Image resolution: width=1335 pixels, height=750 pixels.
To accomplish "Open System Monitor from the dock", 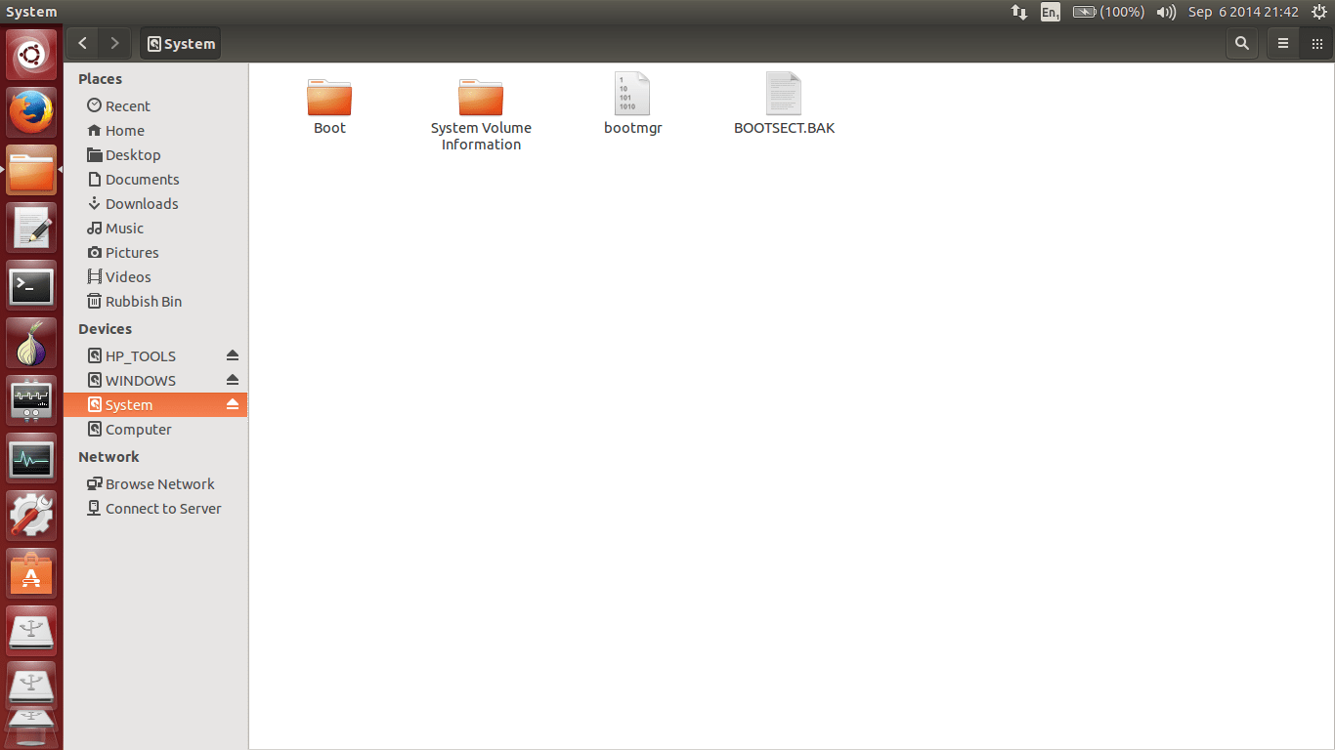I will tap(31, 459).
